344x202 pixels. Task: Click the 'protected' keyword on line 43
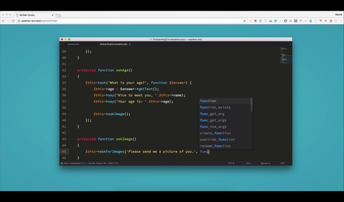click(x=87, y=139)
